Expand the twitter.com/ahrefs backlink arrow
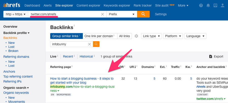Viewport: 228px width, 103px height. 225,99
